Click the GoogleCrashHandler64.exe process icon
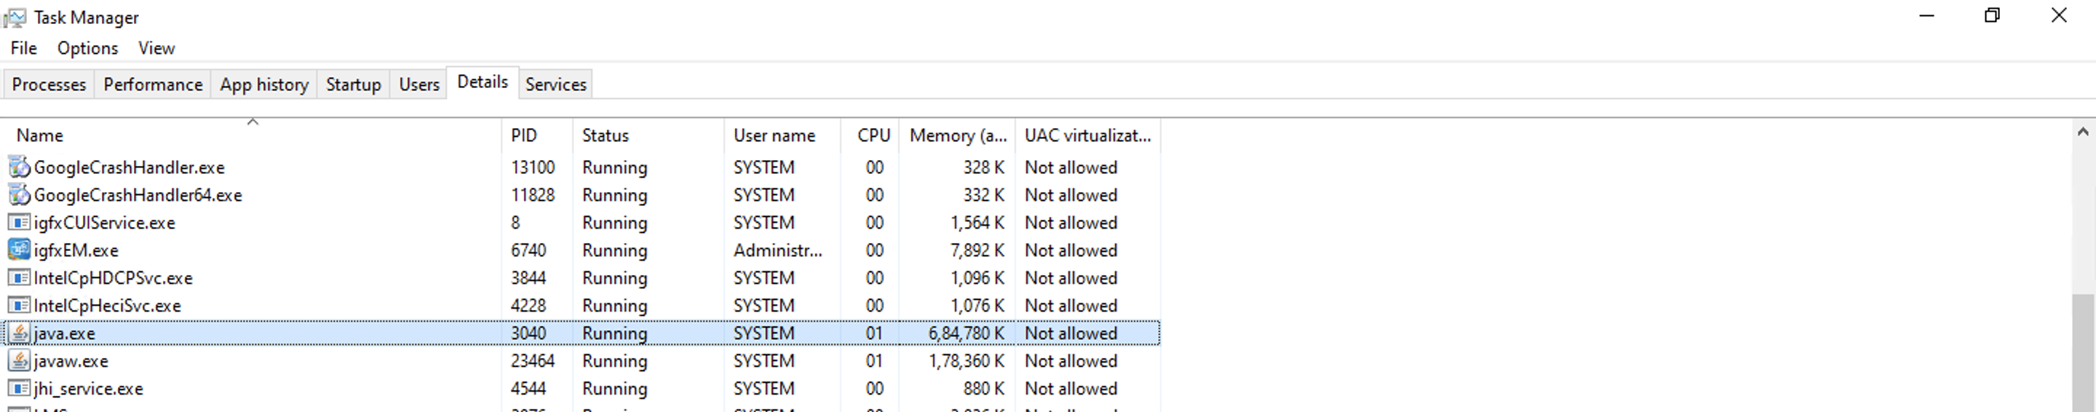Viewport: 2096px width, 412px height. tap(19, 194)
